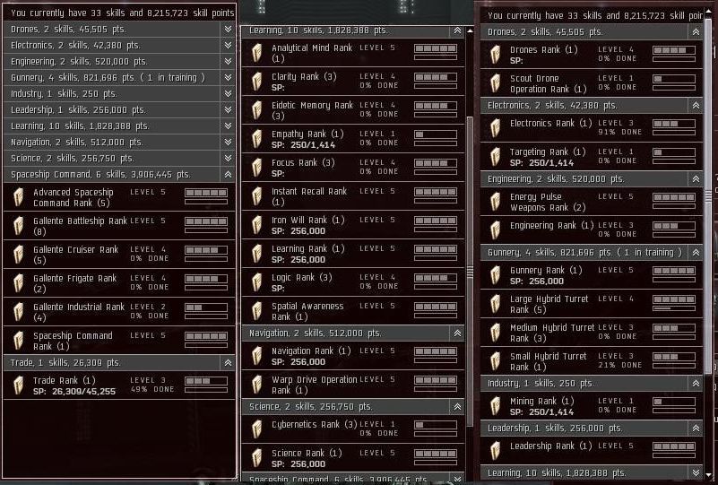Click the Empathy skill book icon
Viewport: 718px width, 485px height.
coord(257,139)
